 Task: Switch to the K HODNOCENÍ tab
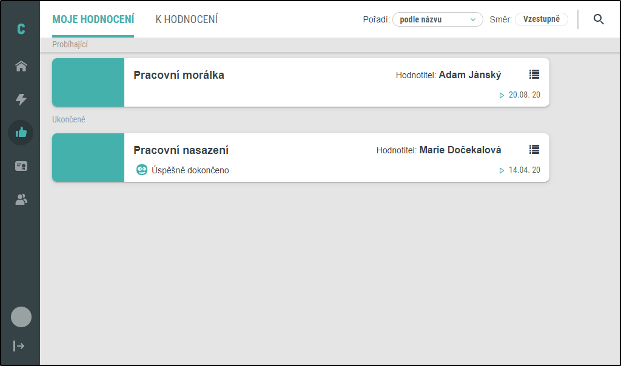(187, 19)
